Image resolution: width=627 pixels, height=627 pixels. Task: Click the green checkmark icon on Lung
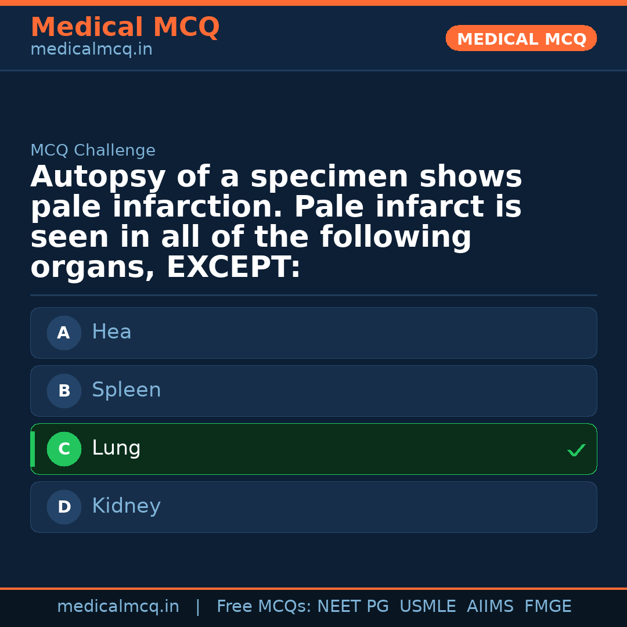(576, 450)
